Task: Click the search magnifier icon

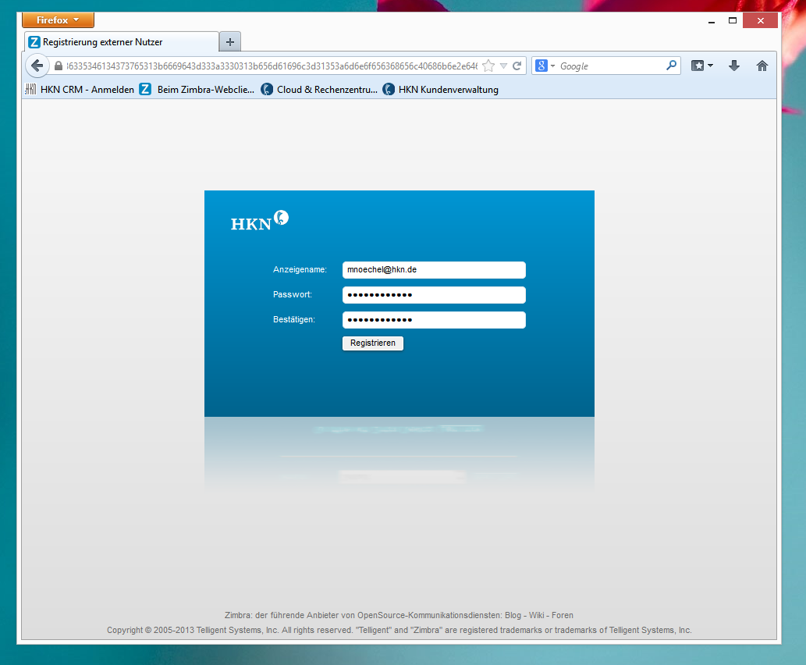Action: point(671,66)
